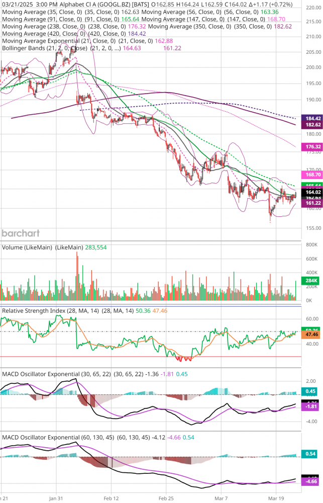
Task: Select the 182.62 moving average price tag
Action: [x=310, y=125]
